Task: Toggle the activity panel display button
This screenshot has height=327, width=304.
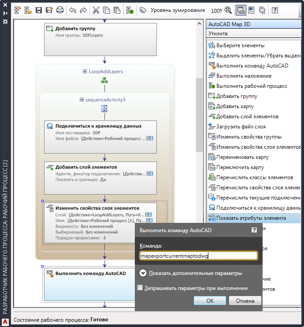Action: (x=241, y=10)
